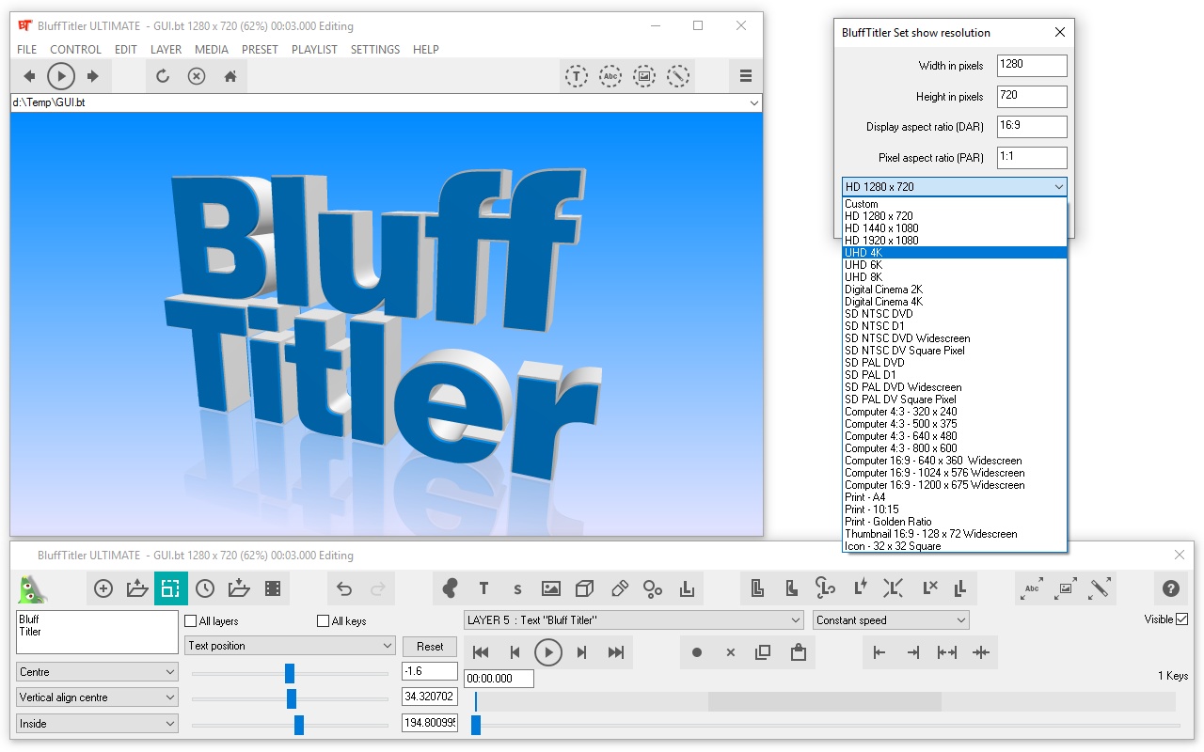Viewport: 1204px width, 752px height.
Task: Open the LAYER 5 Text layer selector dropdown
Action: 634,620
